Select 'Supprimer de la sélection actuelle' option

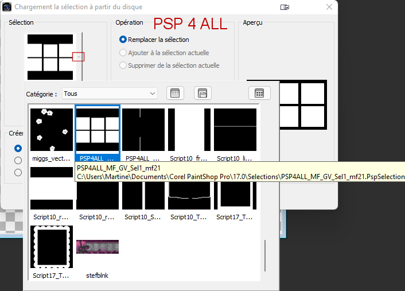pos(123,65)
